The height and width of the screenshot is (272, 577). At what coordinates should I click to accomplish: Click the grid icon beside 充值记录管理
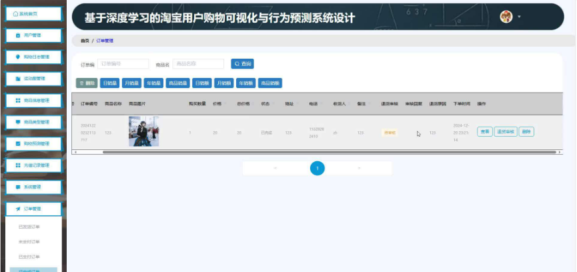17,165
